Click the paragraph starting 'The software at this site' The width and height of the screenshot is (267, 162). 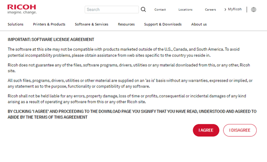(x=124, y=52)
